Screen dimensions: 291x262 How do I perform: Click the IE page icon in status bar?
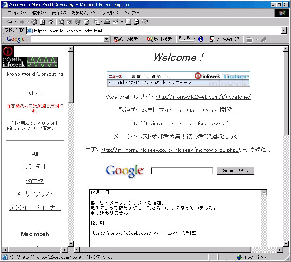coord(5,257)
